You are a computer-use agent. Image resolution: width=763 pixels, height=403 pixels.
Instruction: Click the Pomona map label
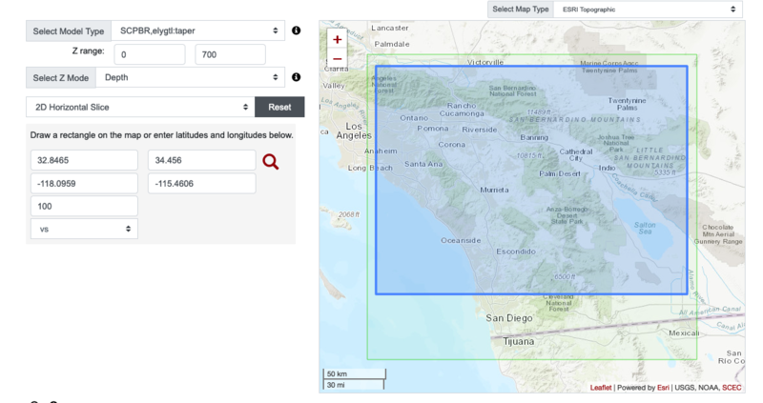click(433, 129)
